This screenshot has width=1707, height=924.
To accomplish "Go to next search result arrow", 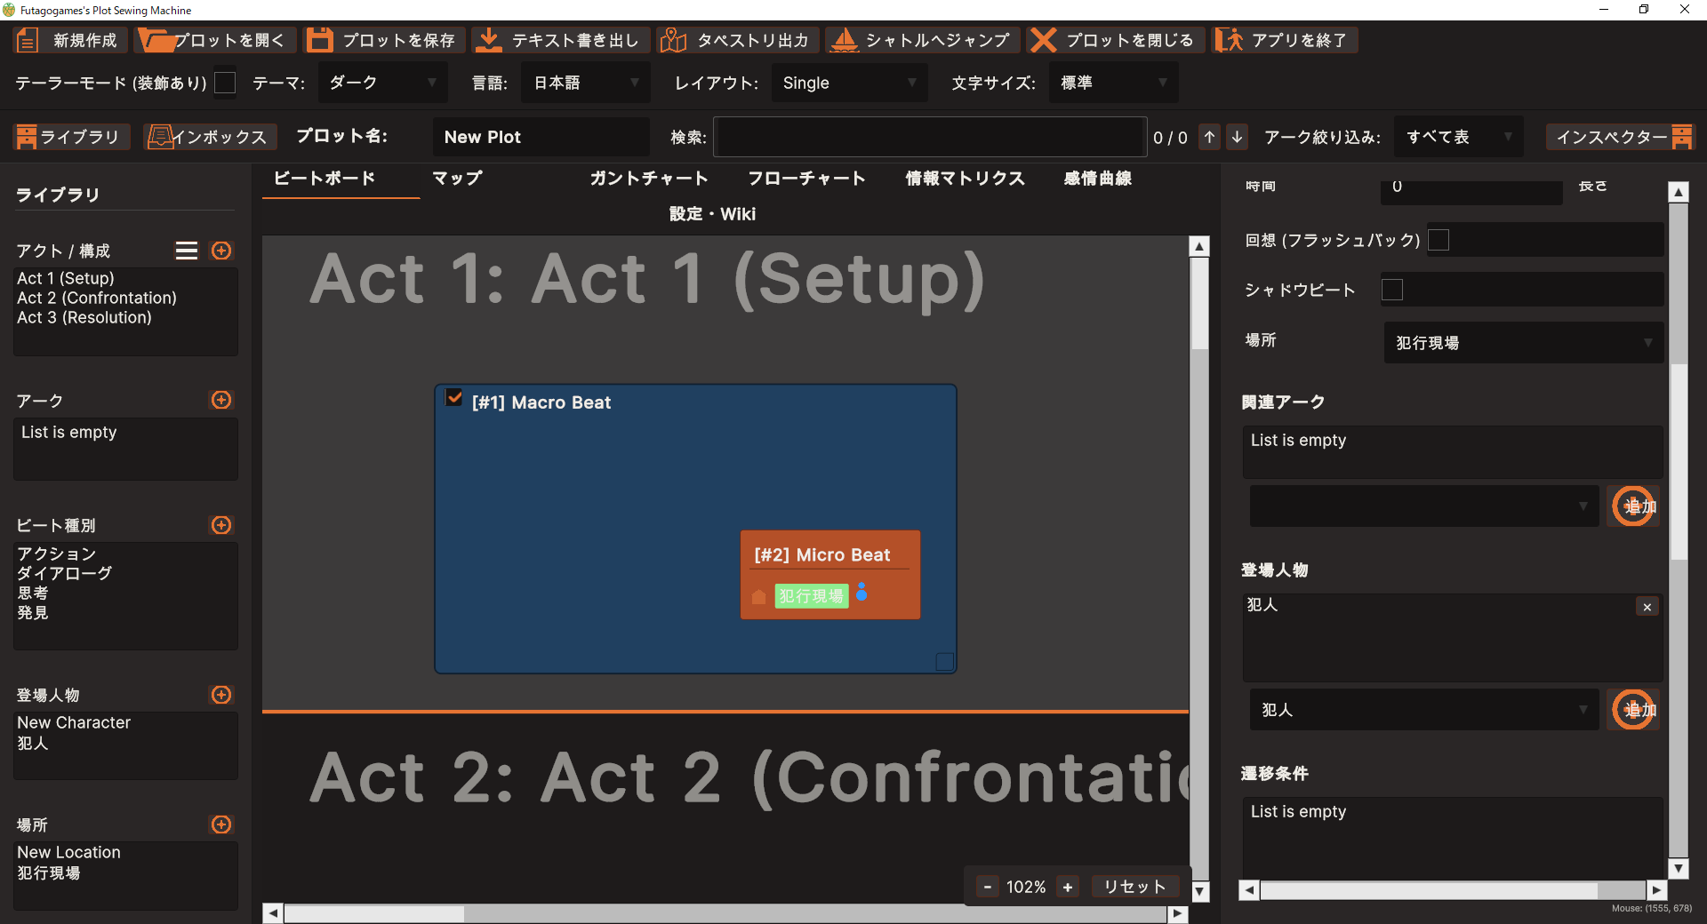I will click(1237, 137).
